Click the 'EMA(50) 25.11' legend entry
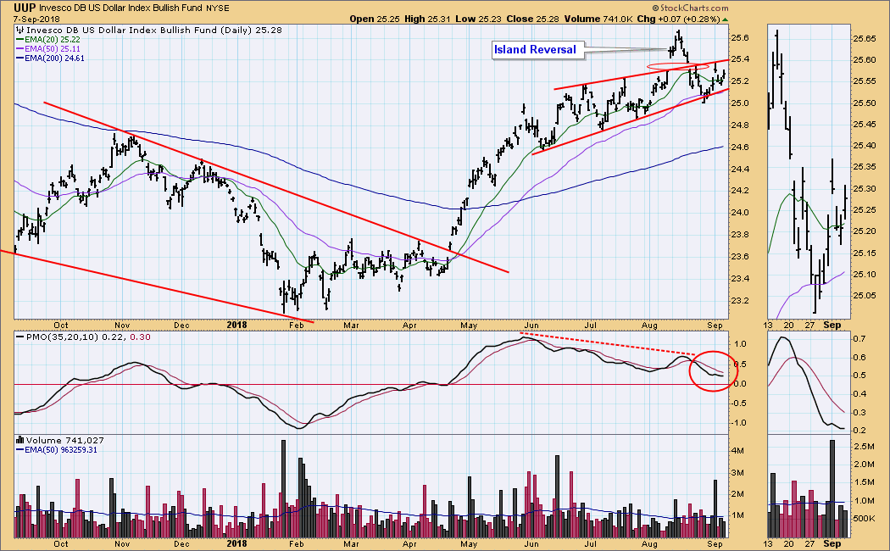Image resolution: width=890 pixels, height=551 pixels. pos(52,49)
